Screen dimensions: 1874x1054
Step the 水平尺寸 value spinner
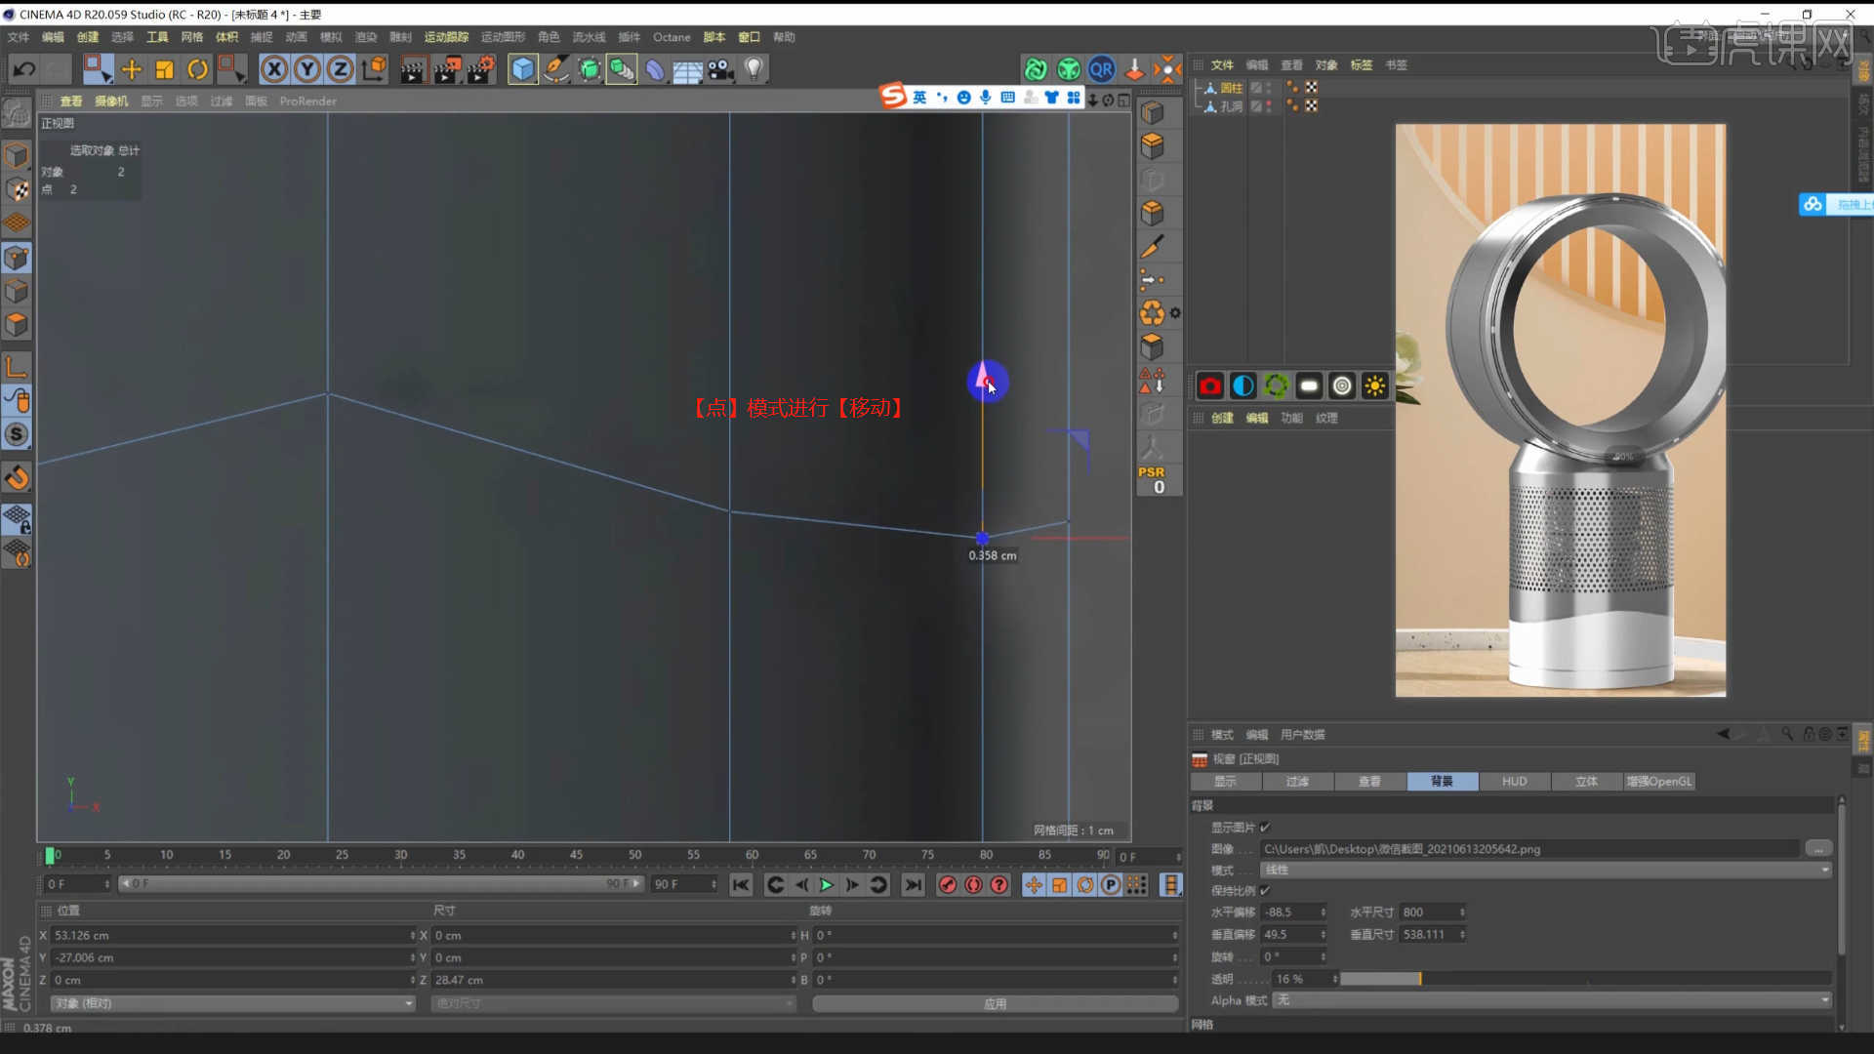(1462, 912)
